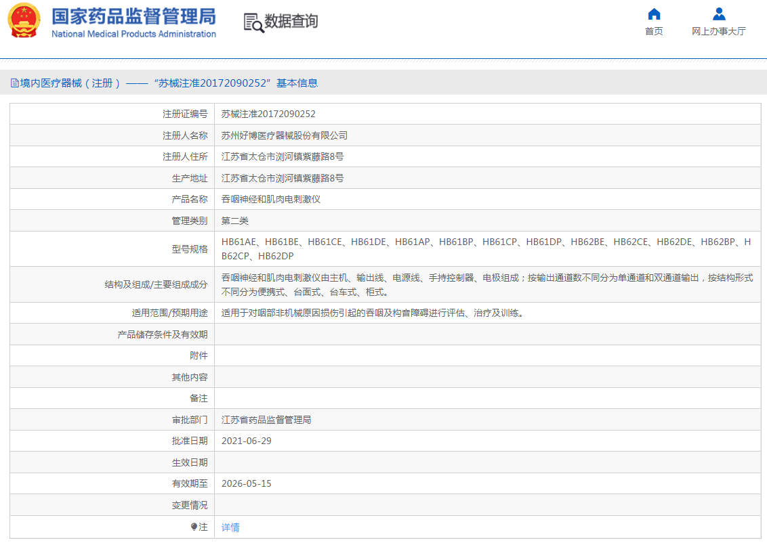Open 网上办事大厅 service hall label
The width and height of the screenshot is (767, 545).
pos(718,30)
